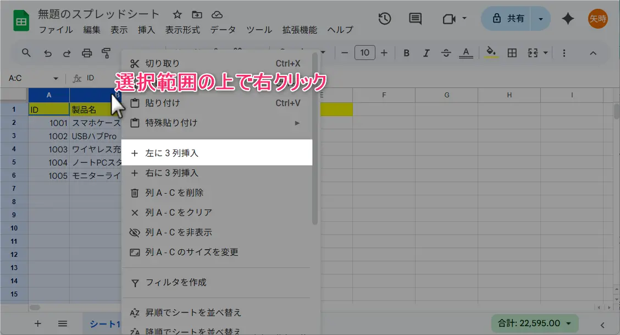Select the paint format roller icon

(107, 53)
